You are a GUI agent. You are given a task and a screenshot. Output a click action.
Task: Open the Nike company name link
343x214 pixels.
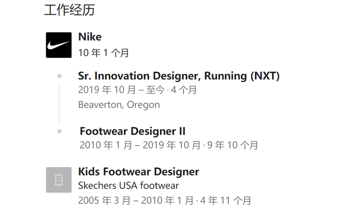pyautogui.click(x=90, y=37)
